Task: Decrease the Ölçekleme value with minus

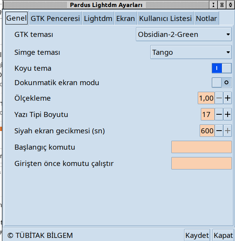Action: point(219,98)
